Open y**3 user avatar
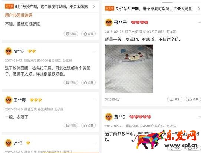The height and width of the screenshot is (153, 201). tap(9, 143)
